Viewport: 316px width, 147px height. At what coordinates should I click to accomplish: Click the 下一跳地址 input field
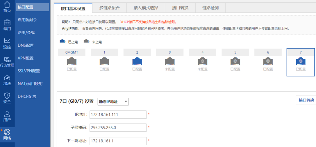point(118,141)
